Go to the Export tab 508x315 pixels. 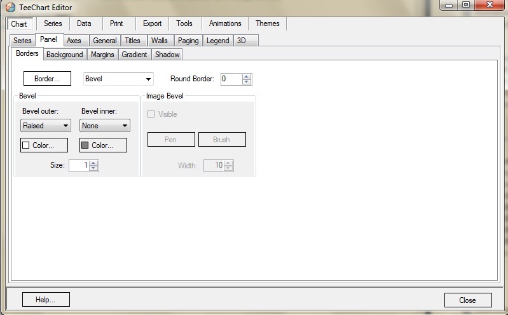[x=152, y=23]
